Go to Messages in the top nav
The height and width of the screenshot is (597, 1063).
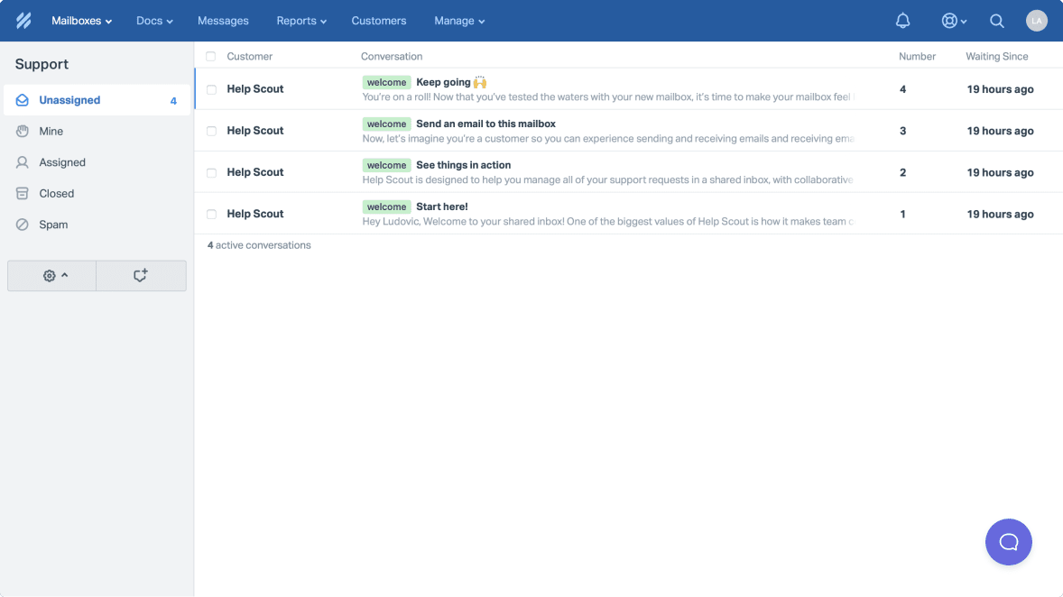pyautogui.click(x=223, y=21)
